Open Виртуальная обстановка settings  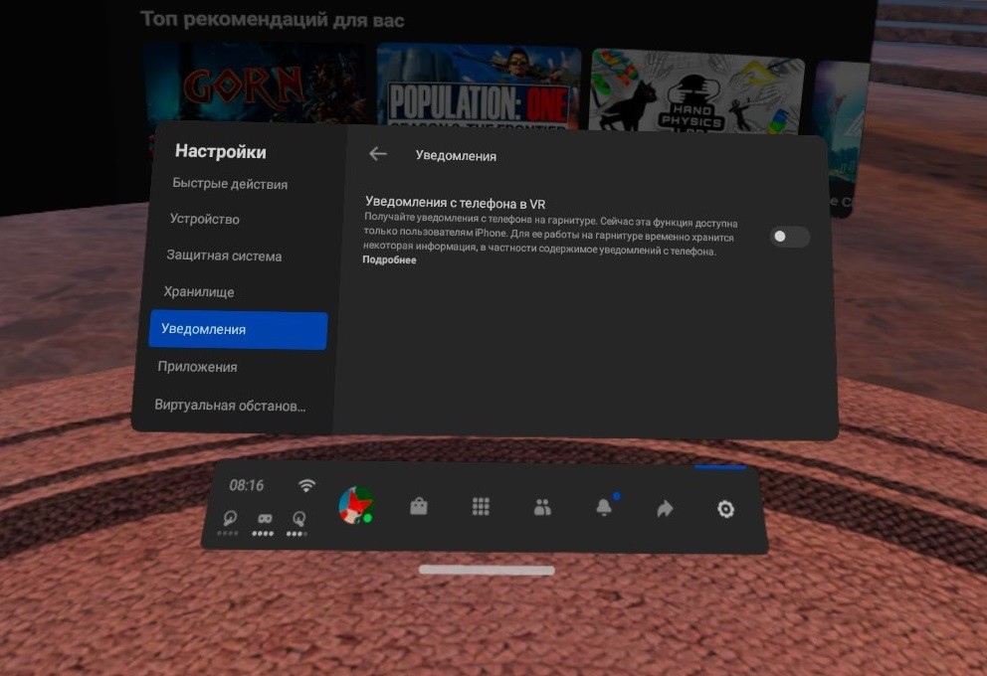[230, 406]
